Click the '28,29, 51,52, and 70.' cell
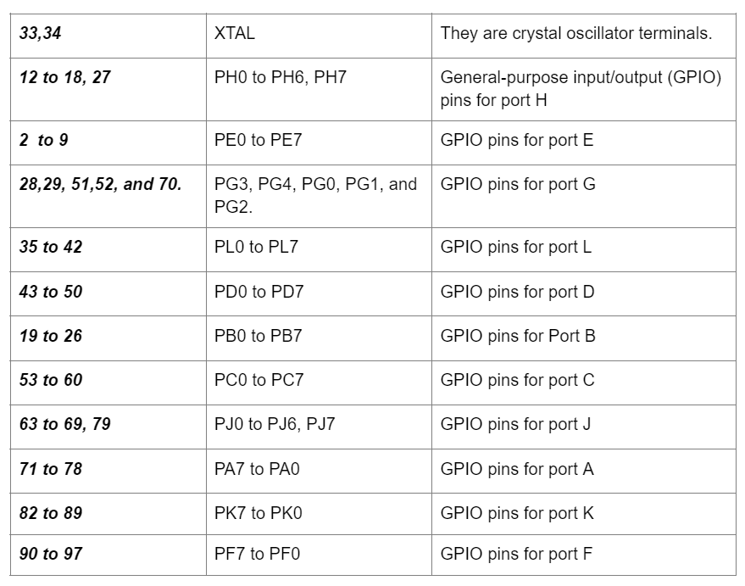 108,196
